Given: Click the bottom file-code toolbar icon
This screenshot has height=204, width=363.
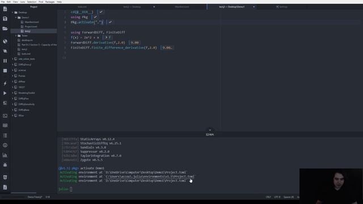Looking at the screenshot, I should click(5, 187).
